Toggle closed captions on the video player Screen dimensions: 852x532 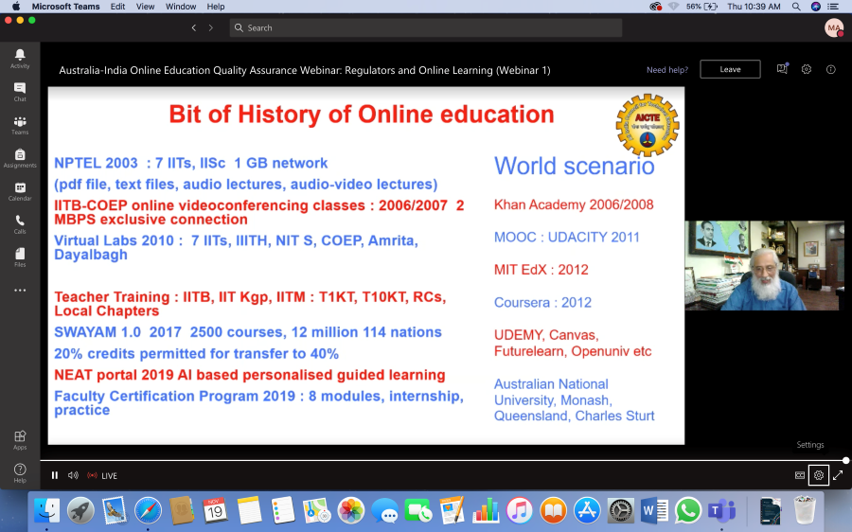coord(800,475)
